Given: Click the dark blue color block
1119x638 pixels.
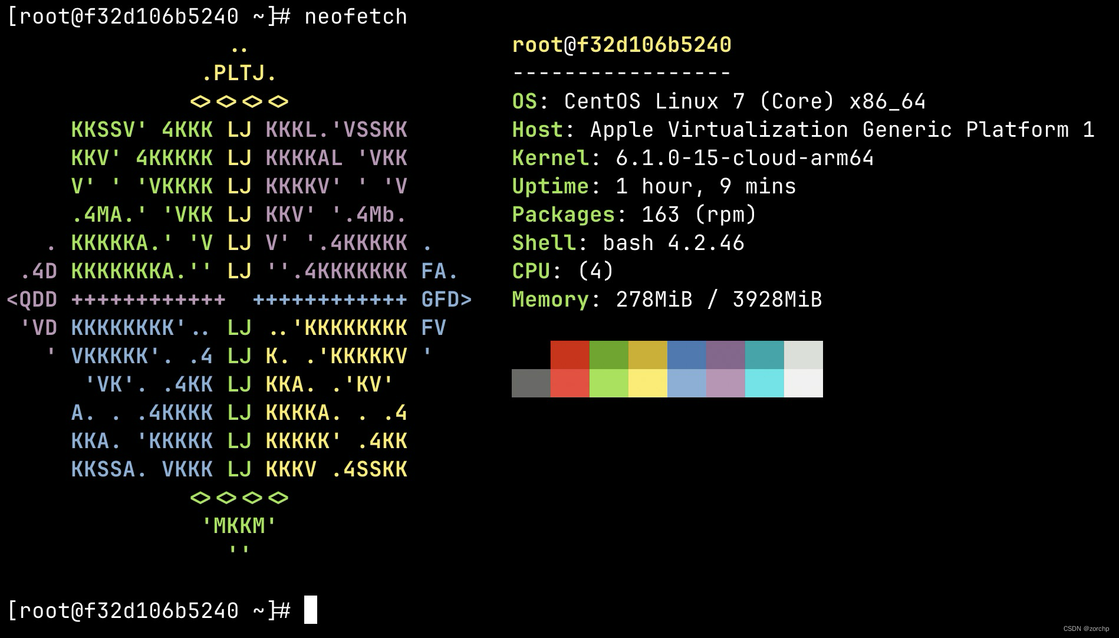Looking at the screenshot, I should pos(687,355).
